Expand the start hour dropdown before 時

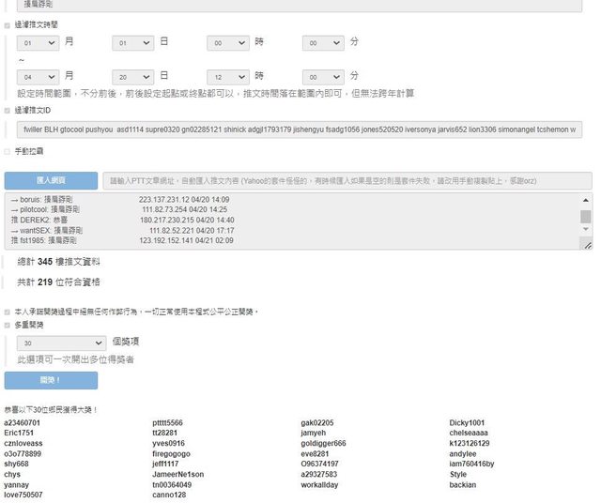pyautogui.click(x=228, y=43)
